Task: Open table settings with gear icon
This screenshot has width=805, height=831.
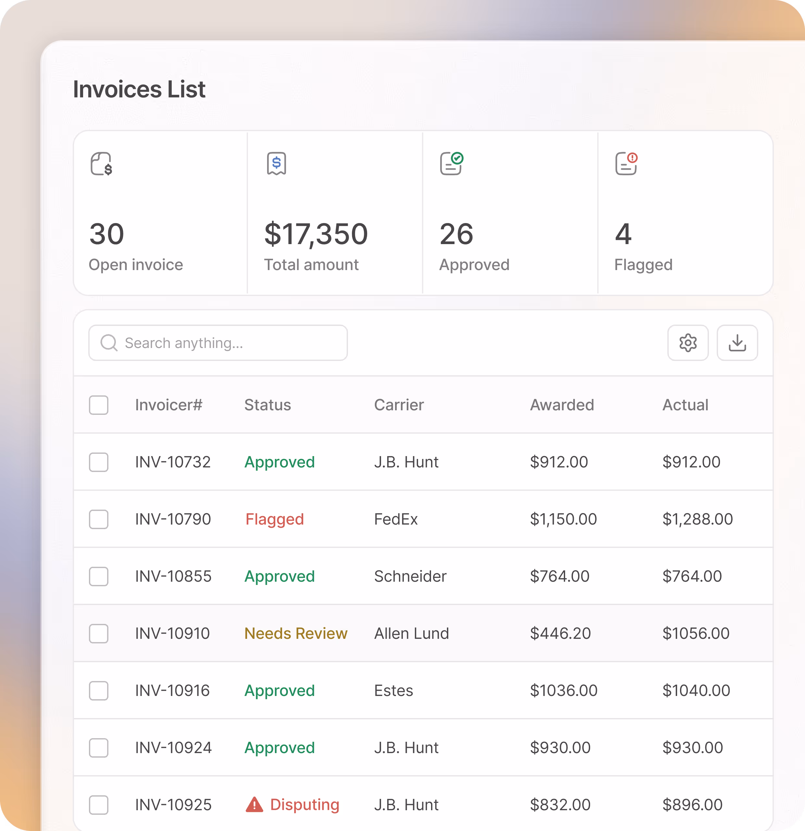Action: click(x=687, y=342)
